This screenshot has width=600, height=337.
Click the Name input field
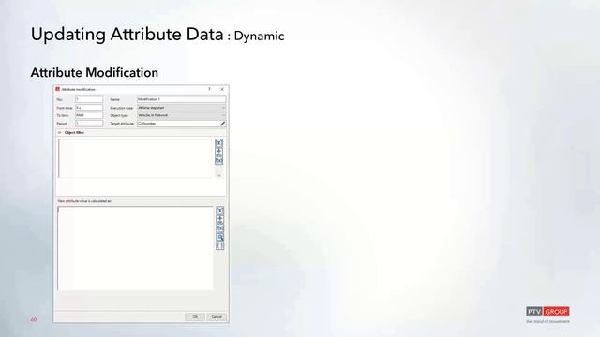(181, 99)
